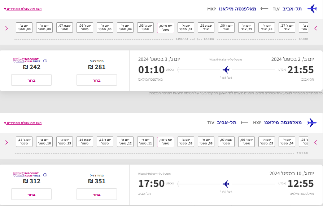Expand return price table link הצג את טבלת המחירים
The width and height of the screenshot is (323, 206).
coord(23,123)
